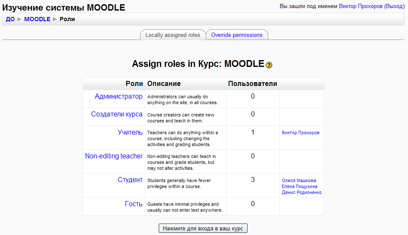
Task: Click the Teachers can do anything description
Action: coord(182,138)
